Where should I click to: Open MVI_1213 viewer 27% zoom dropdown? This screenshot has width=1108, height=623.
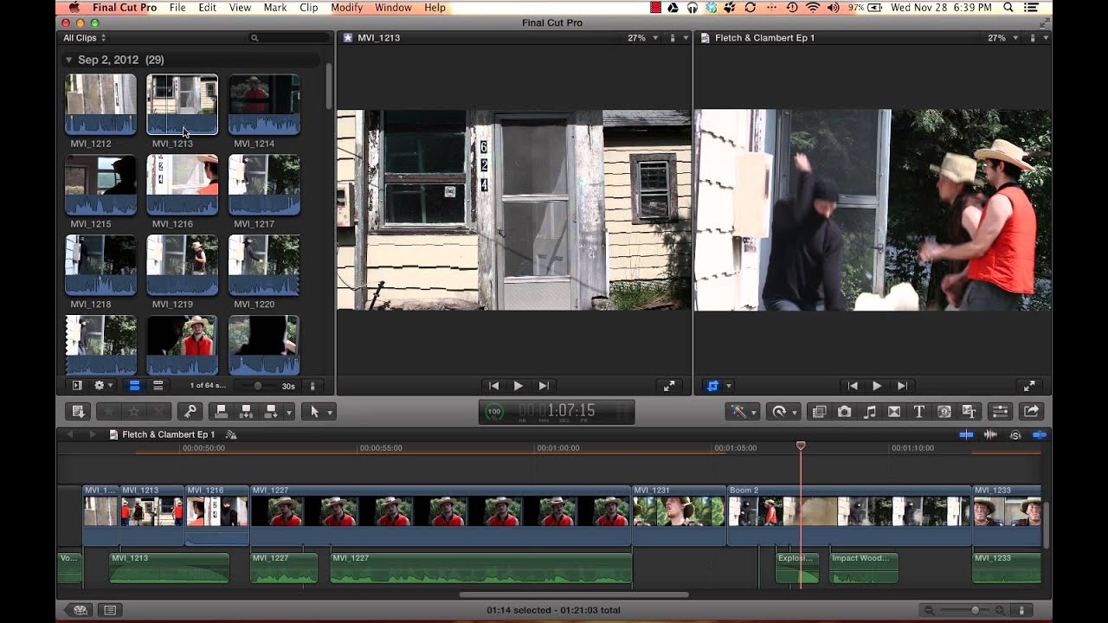click(x=642, y=38)
